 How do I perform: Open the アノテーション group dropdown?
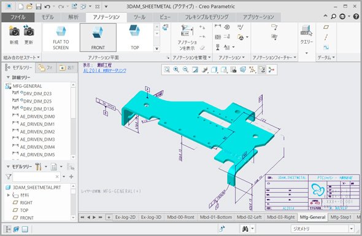tap(231, 57)
